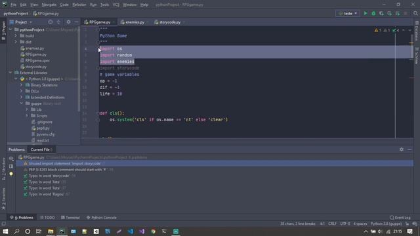Open the Tools menu

pyautogui.click(x=104, y=5)
